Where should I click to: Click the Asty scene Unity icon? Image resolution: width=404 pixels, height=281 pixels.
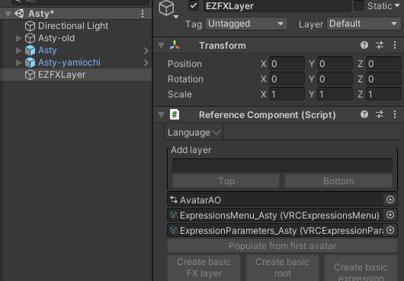pyautogui.click(x=19, y=14)
